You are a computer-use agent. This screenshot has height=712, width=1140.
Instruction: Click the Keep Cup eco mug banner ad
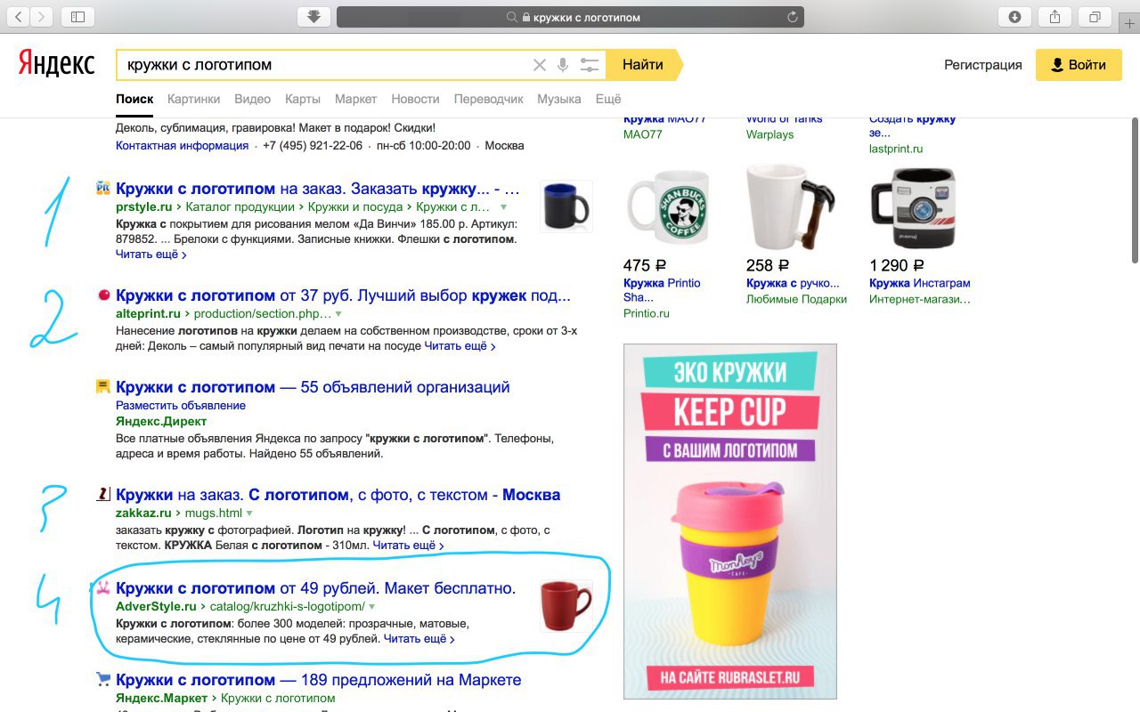click(x=730, y=521)
